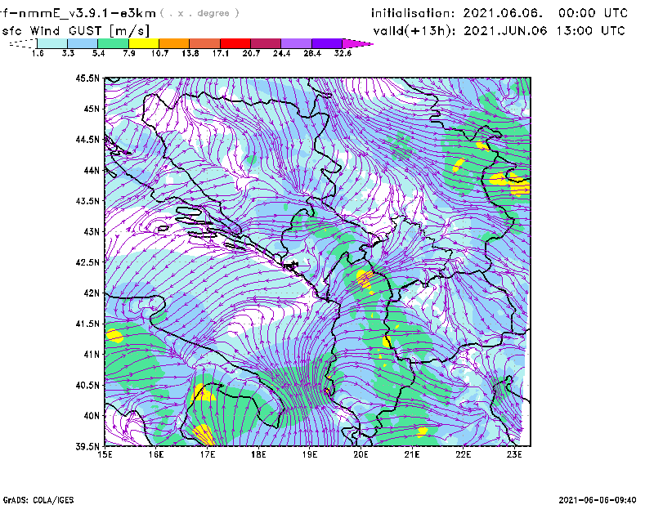Click the 39.5N latitude label
This screenshot has width=654, height=505.
coord(87,446)
